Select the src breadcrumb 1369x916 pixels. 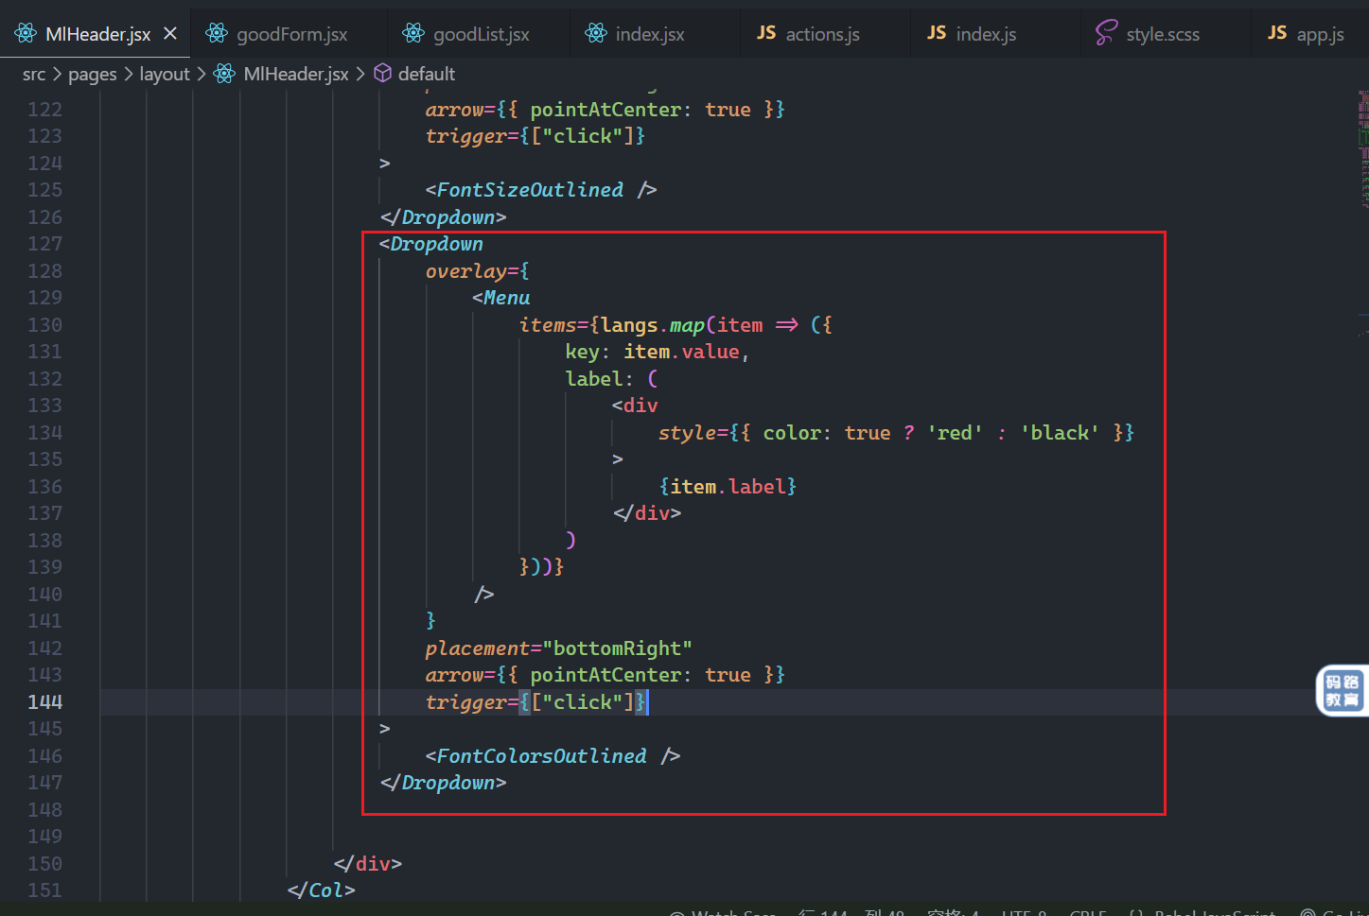(x=34, y=74)
